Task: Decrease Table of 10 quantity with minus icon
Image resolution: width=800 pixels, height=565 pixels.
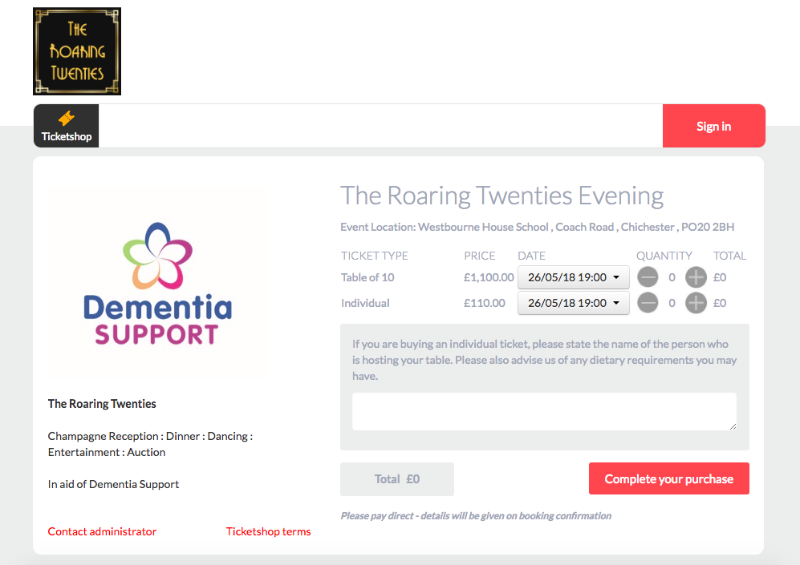Action: (648, 277)
